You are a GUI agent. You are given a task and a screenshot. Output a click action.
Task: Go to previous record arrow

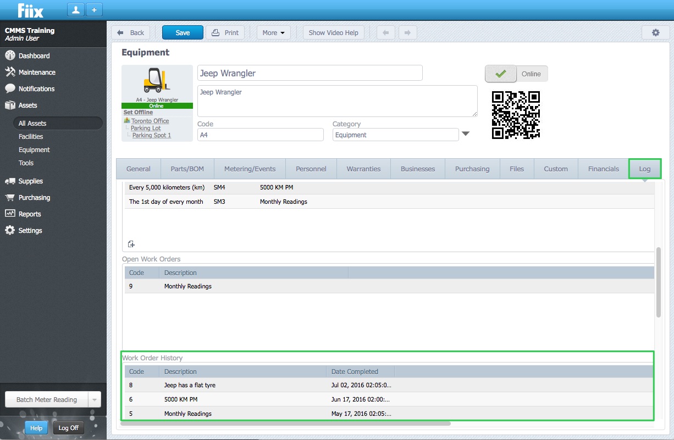point(385,32)
